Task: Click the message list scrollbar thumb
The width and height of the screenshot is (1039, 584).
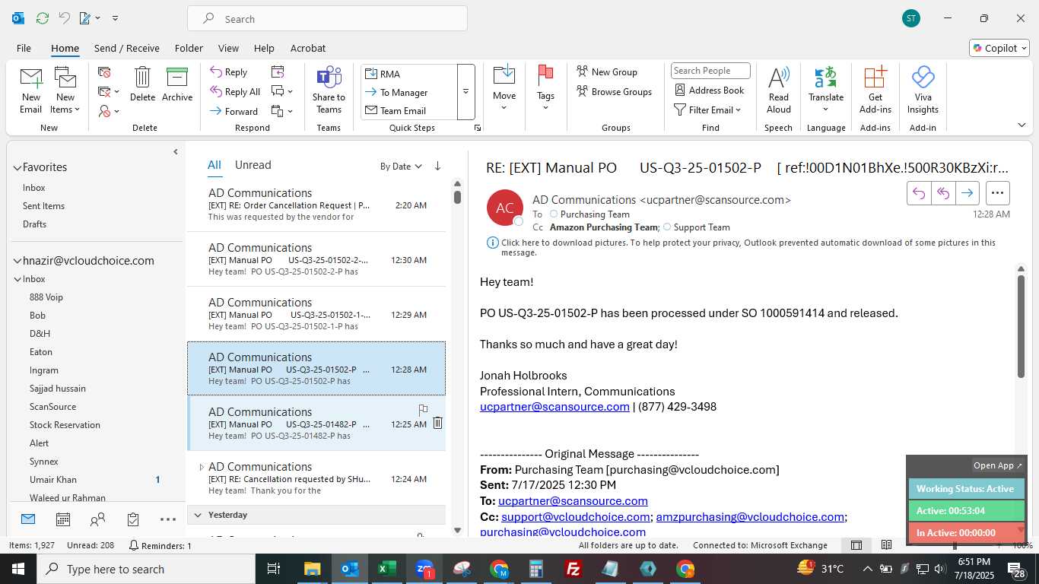Action: [x=457, y=197]
